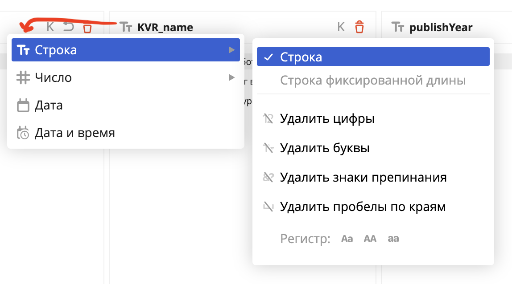Click the K key icon in left column header

pyautogui.click(x=50, y=27)
